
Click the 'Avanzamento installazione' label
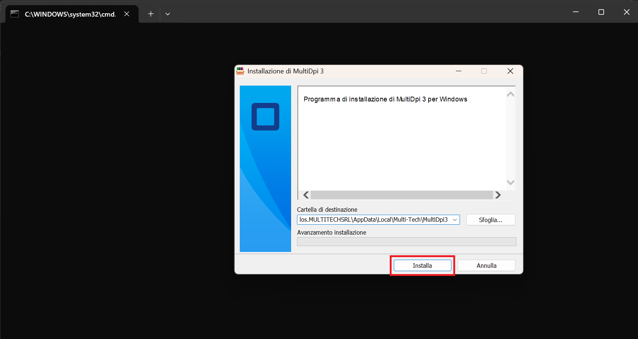[x=331, y=232]
